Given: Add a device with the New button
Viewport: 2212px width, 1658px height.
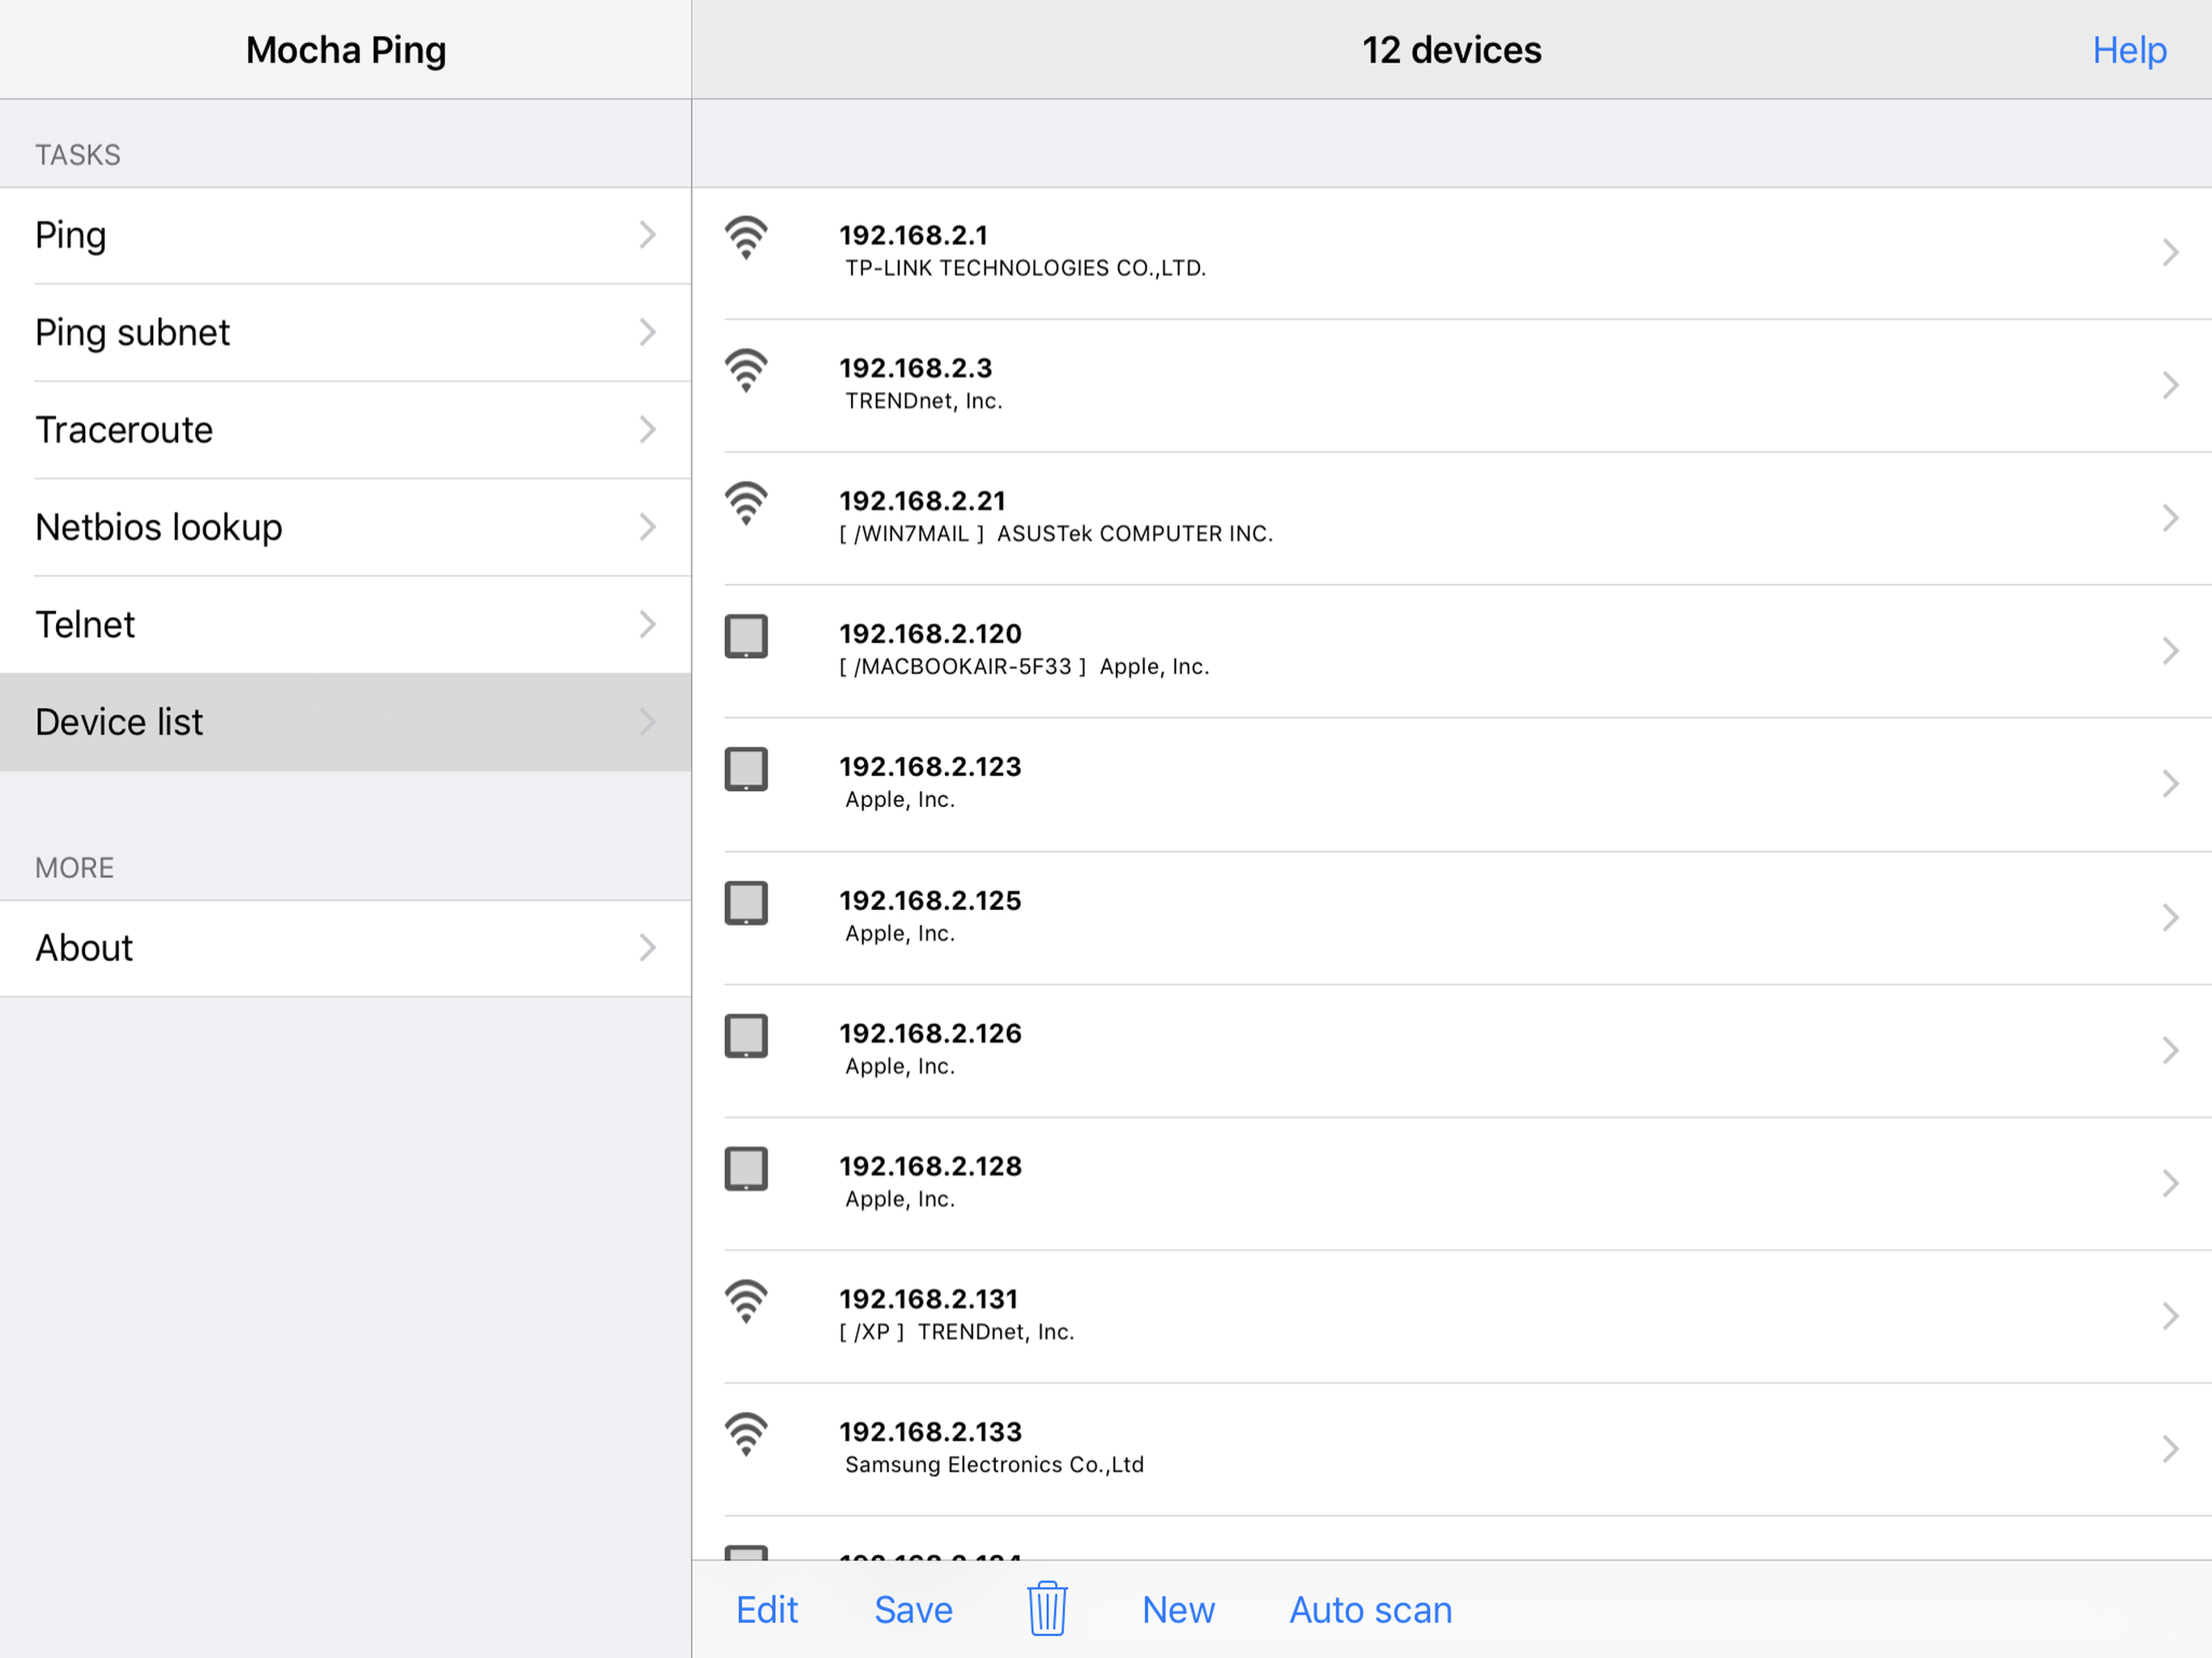Looking at the screenshot, I should point(1178,1610).
